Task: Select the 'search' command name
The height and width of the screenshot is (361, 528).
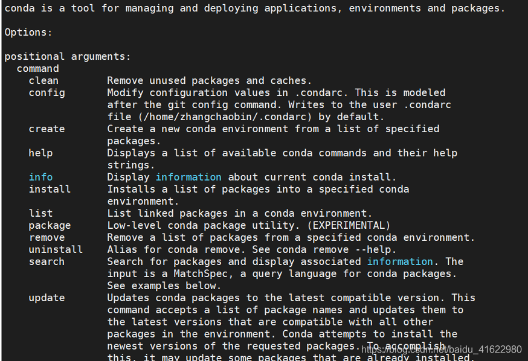Action: pos(47,262)
